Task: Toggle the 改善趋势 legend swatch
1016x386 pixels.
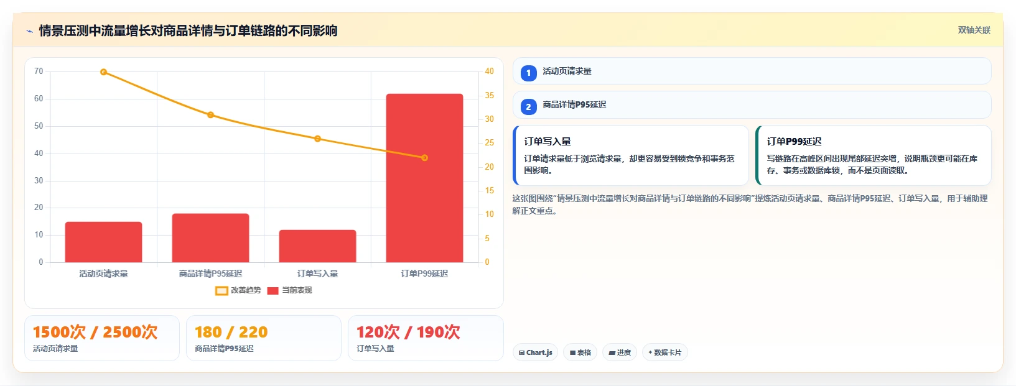Action: tap(221, 291)
